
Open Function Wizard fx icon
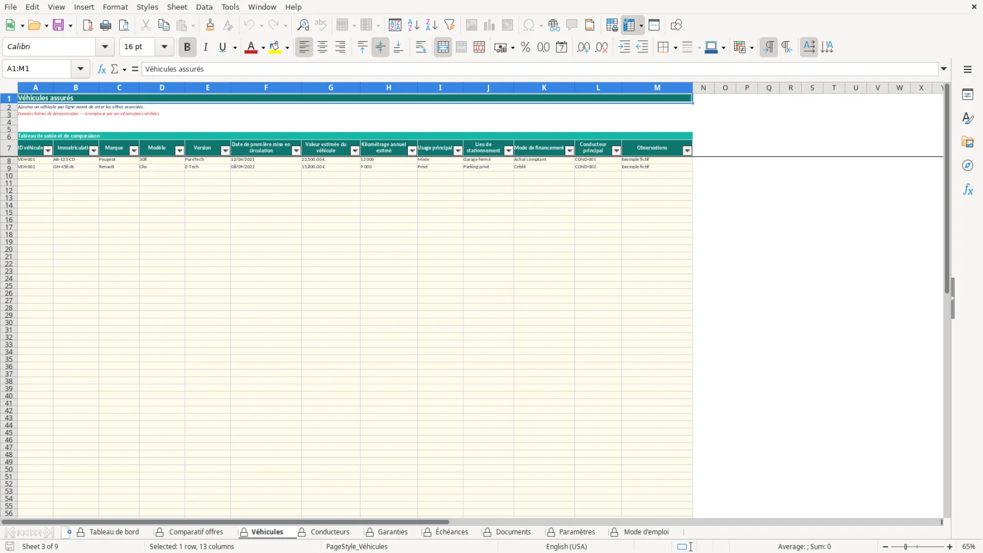click(102, 69)
